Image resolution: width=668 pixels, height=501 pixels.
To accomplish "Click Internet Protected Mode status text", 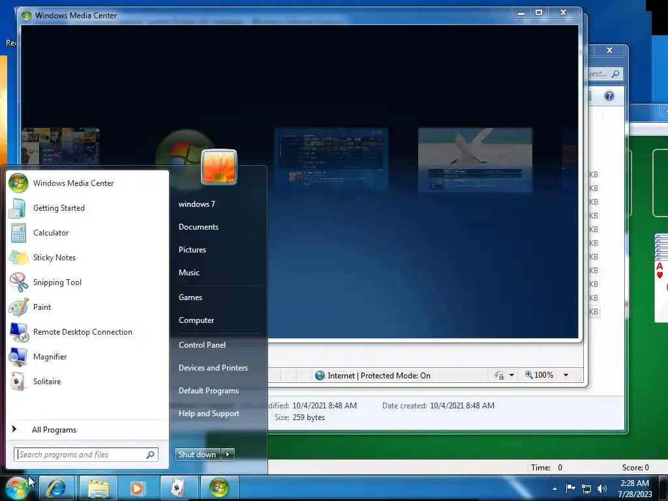I will (x=379, y=376).
